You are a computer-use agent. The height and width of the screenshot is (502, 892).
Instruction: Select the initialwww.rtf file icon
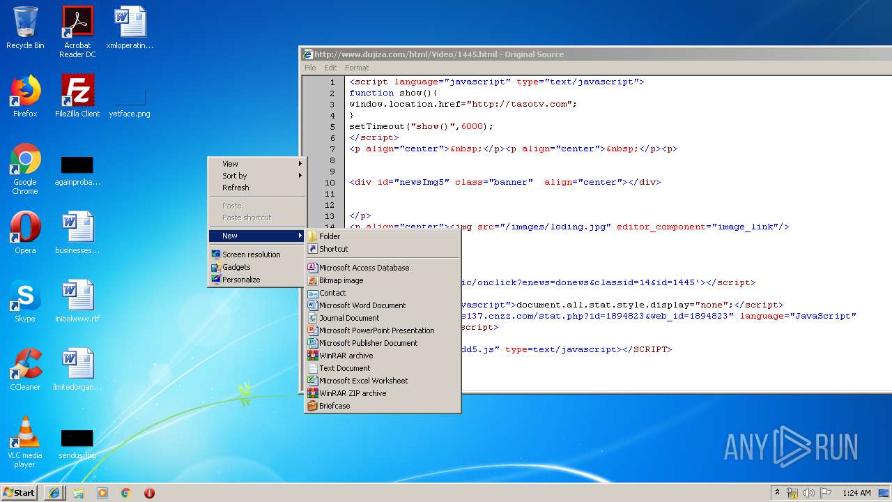pyautogui.click(x=77, y=301)
